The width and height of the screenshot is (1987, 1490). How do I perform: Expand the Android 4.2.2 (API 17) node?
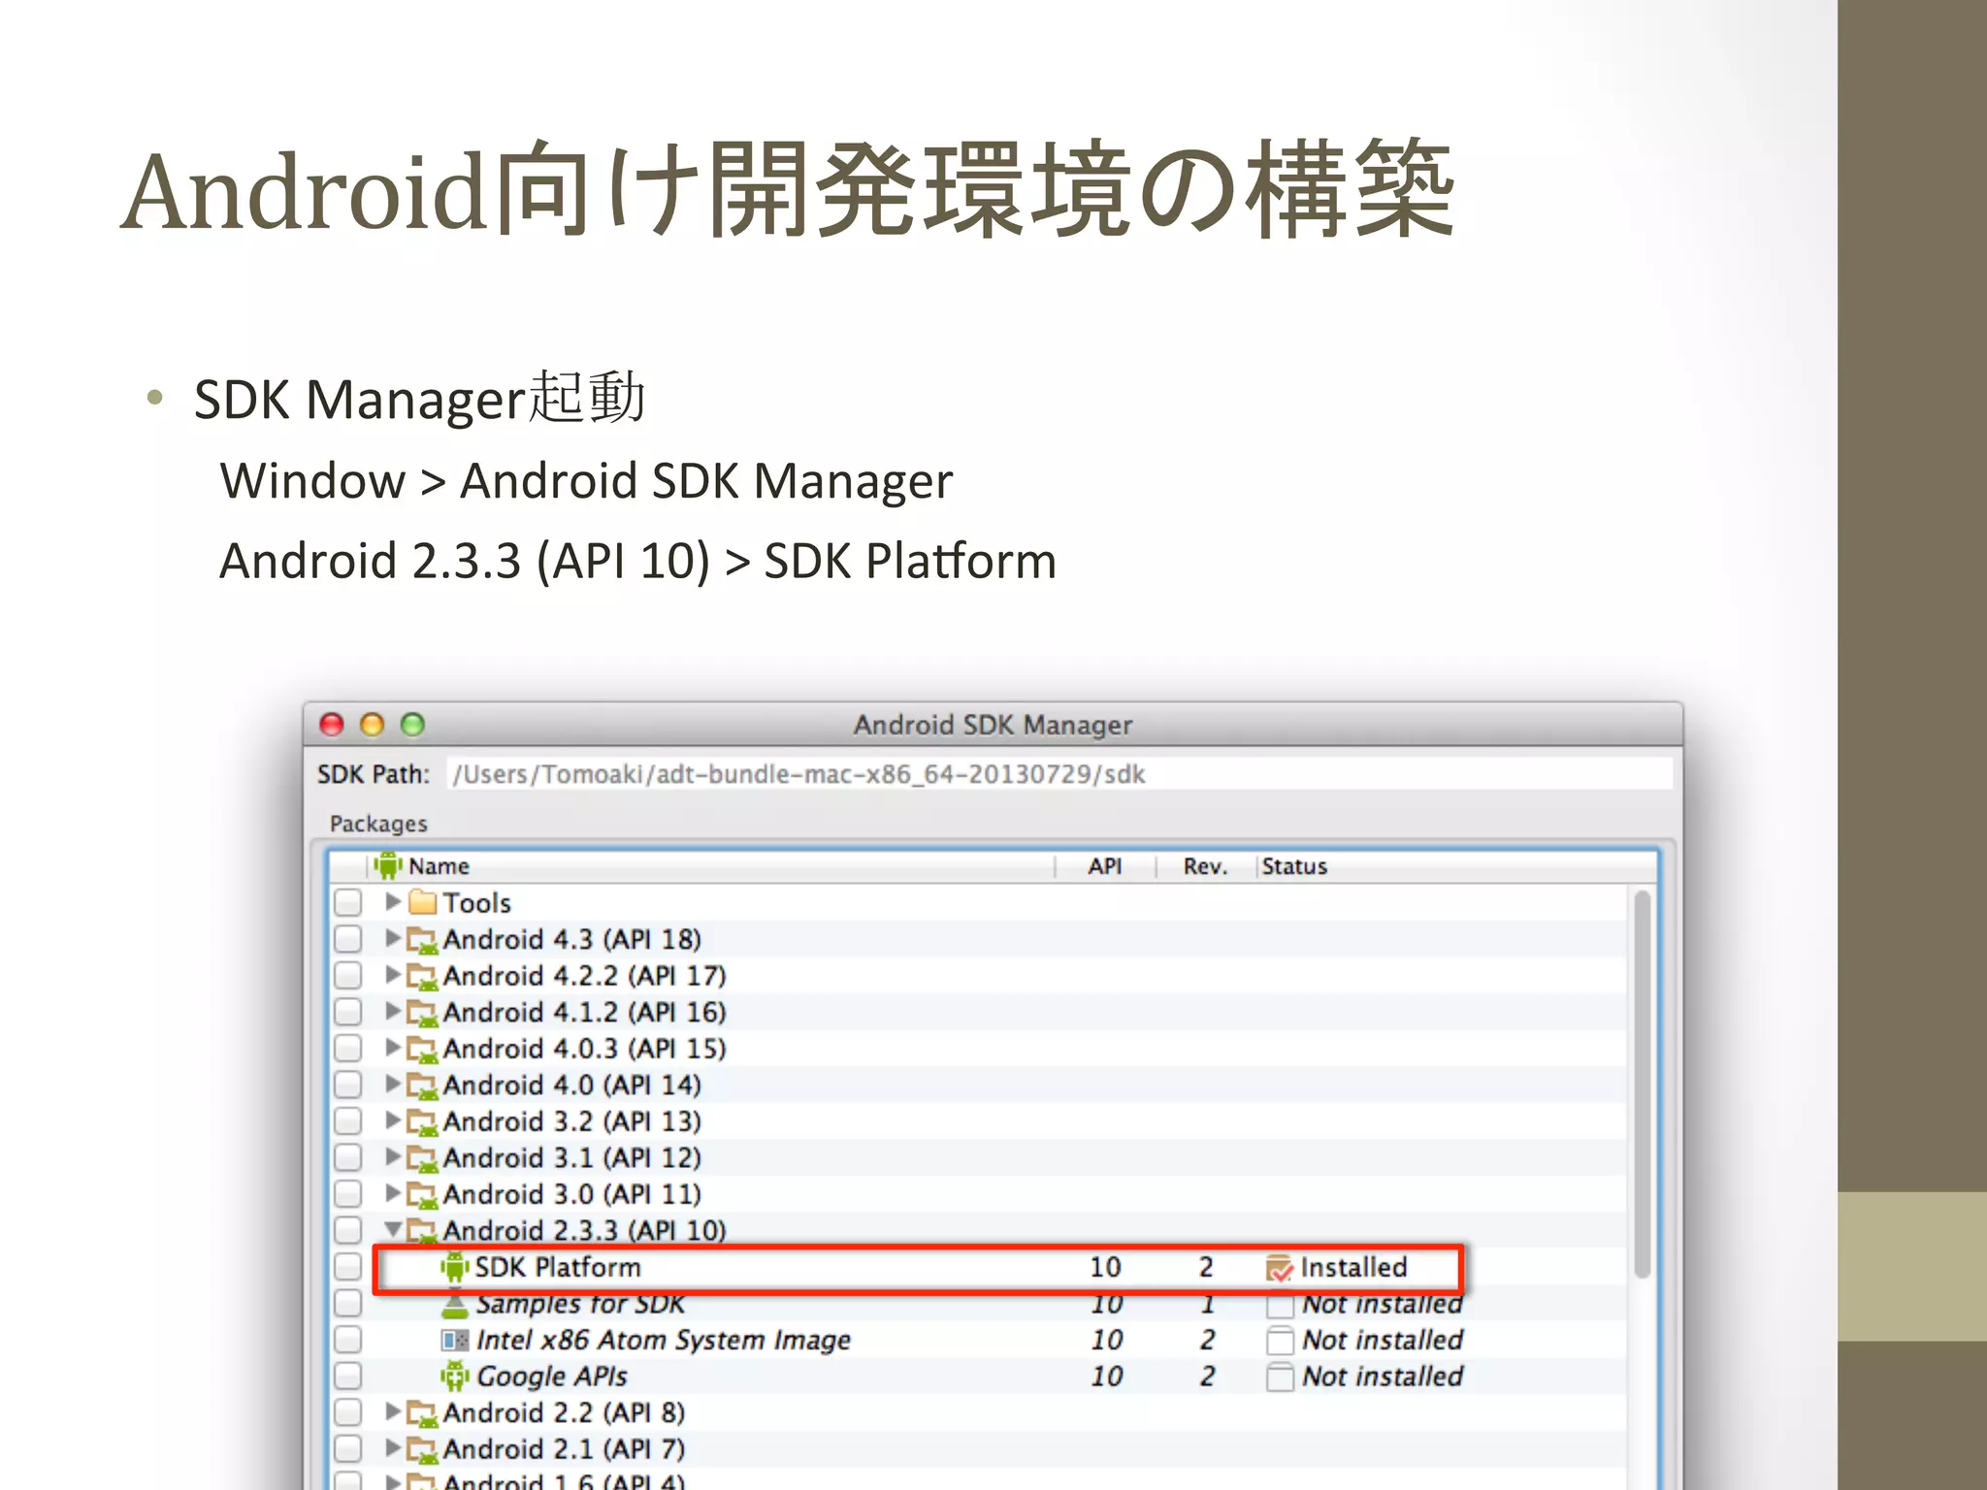[393, 974]
